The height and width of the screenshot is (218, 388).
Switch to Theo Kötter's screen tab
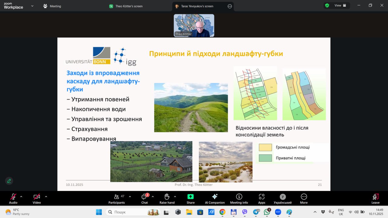point(126,6)
